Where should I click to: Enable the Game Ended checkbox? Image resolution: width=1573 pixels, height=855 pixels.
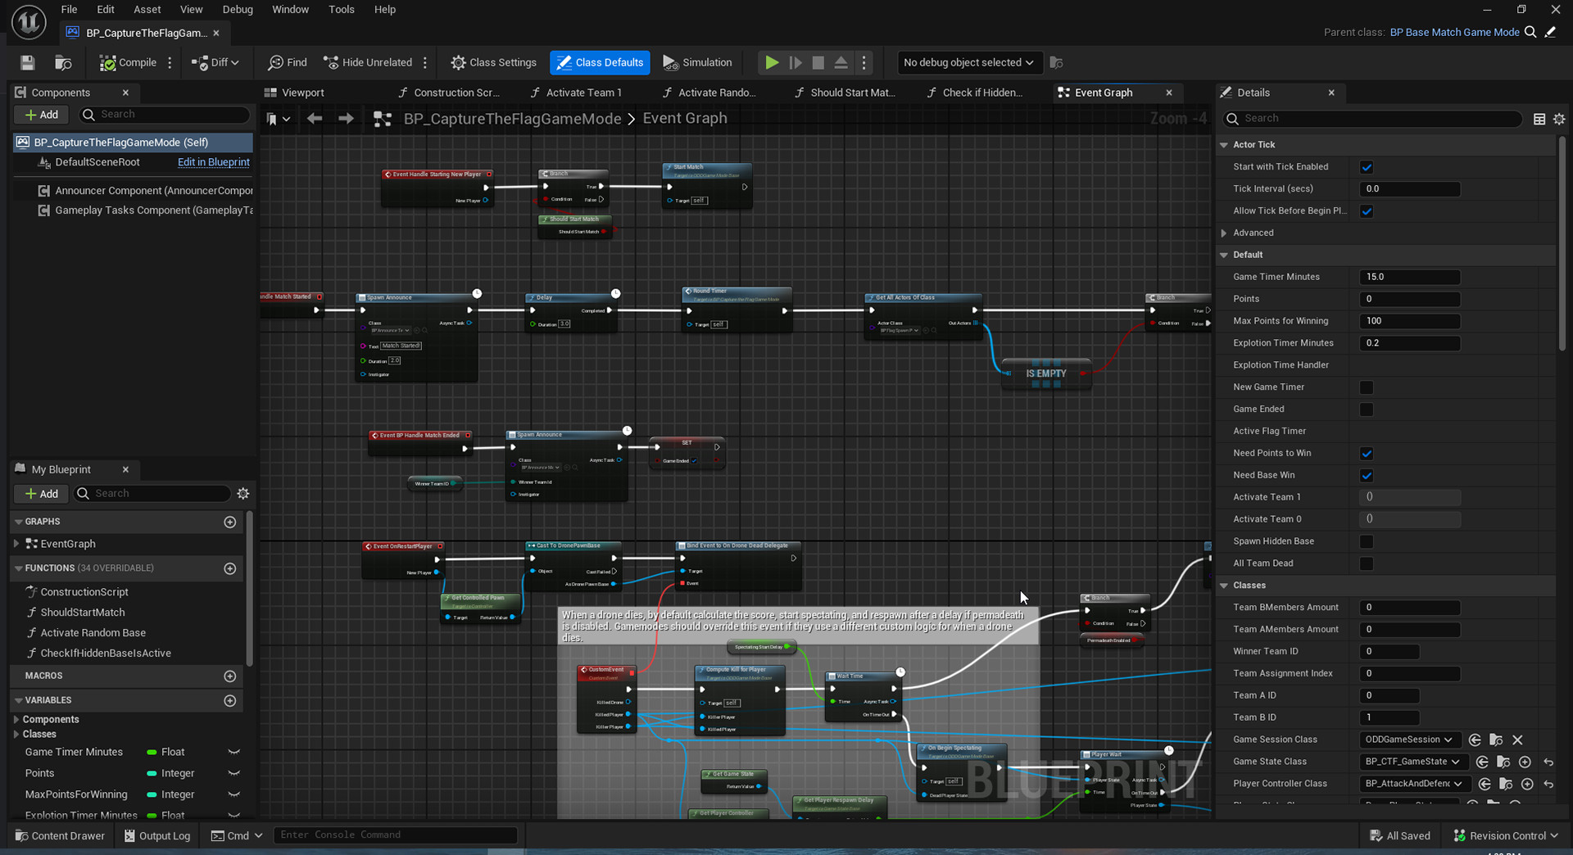tap(1367, 409)
